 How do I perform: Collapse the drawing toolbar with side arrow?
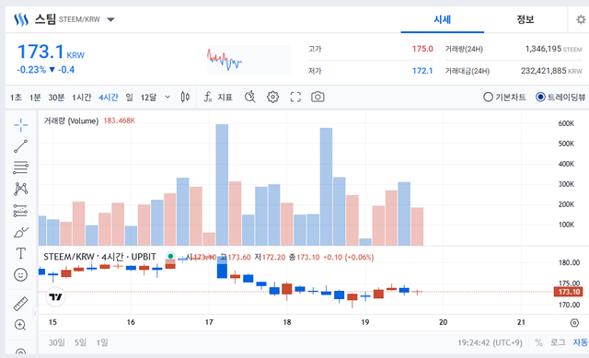click(35, 313)
